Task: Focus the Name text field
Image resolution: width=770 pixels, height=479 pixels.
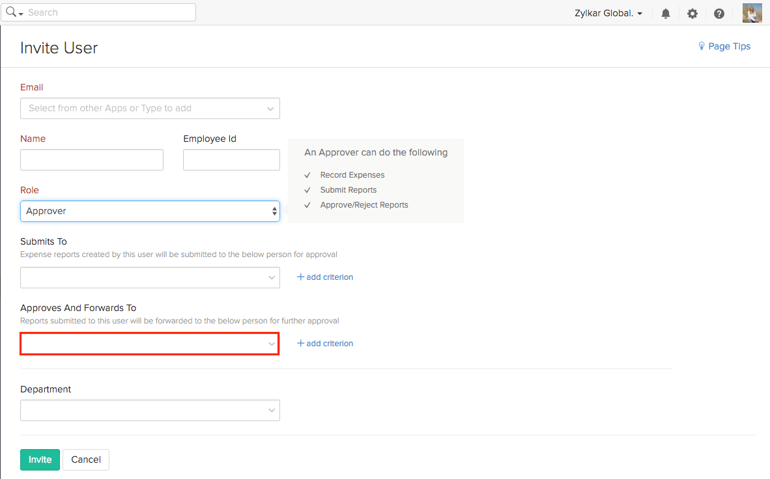Action: point(92,160)
